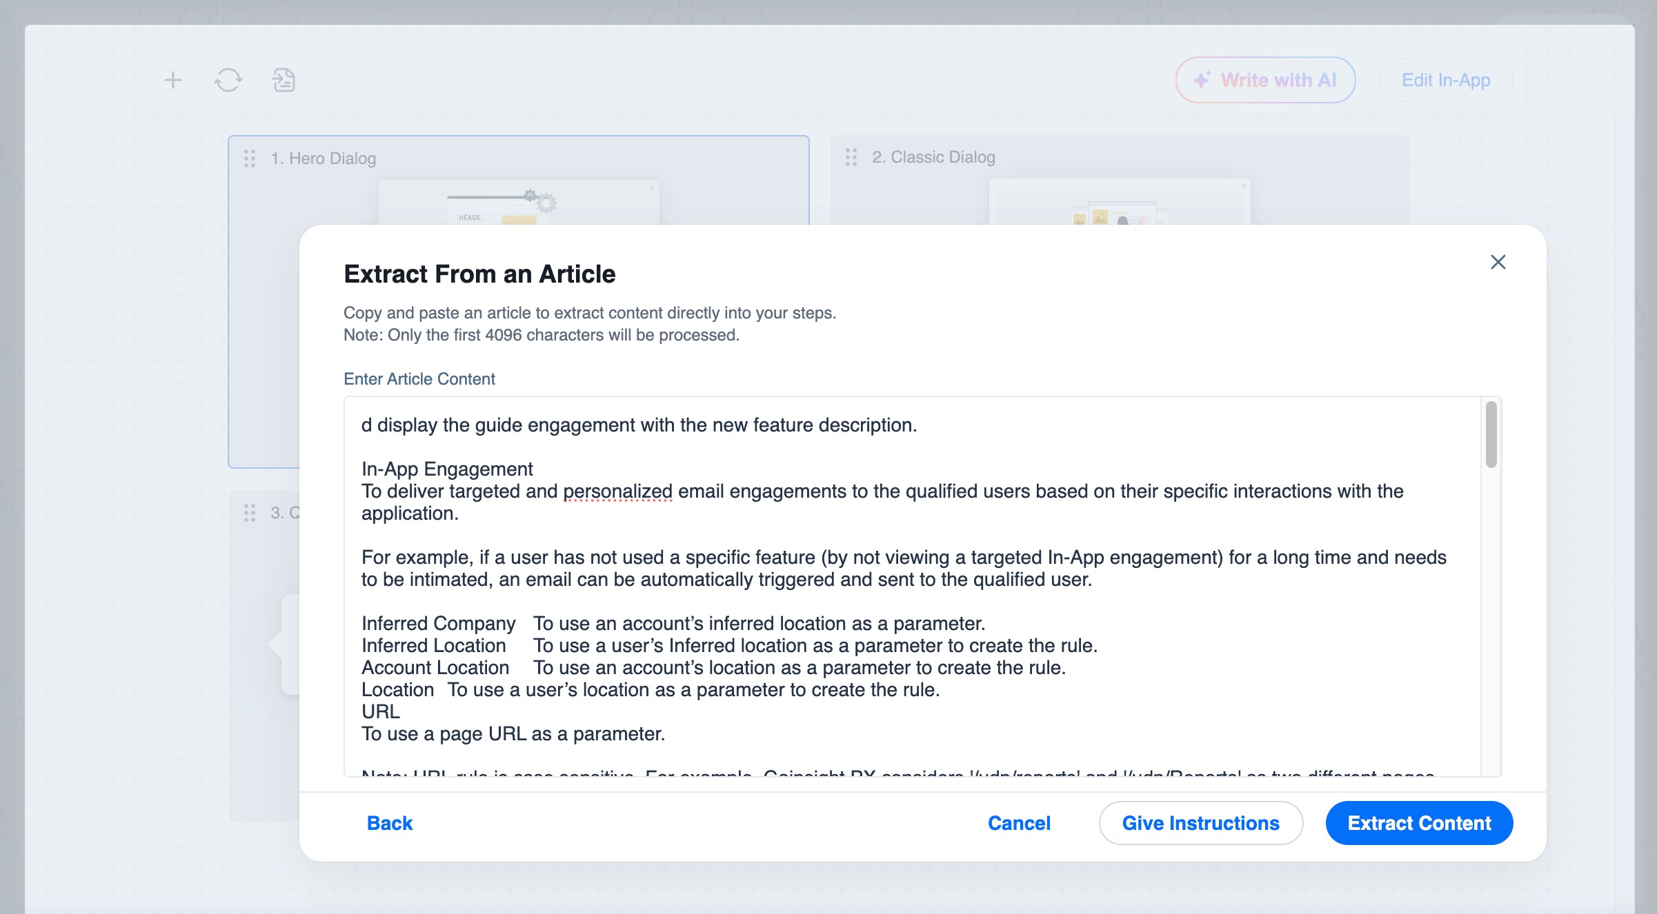The height and width of the screenshot is (914, 1657).
Task: Open Write with AI
Action: 1265,79
